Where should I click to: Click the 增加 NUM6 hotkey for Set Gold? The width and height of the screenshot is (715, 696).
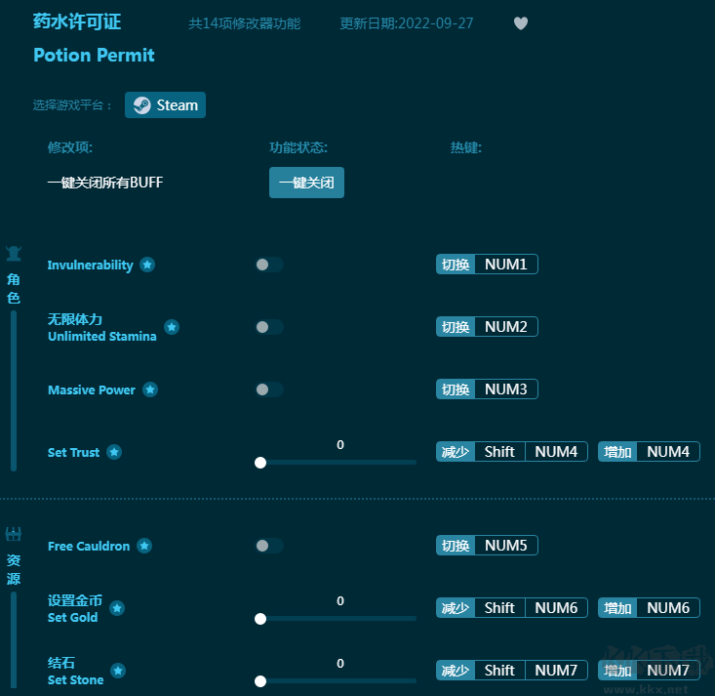click(x=667, y=608)
